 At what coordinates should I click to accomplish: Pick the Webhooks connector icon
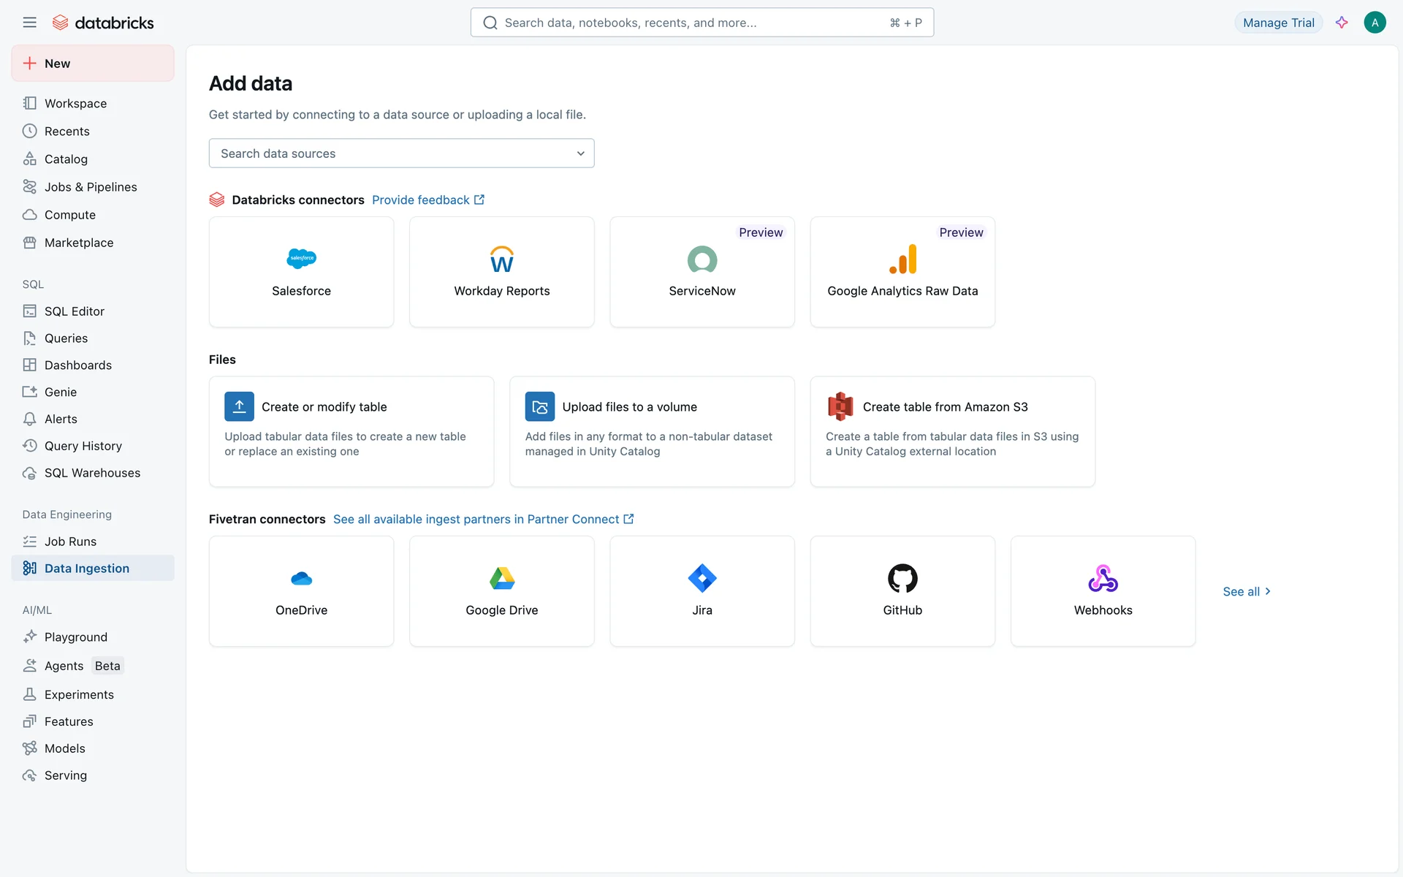coord(1103,579)
